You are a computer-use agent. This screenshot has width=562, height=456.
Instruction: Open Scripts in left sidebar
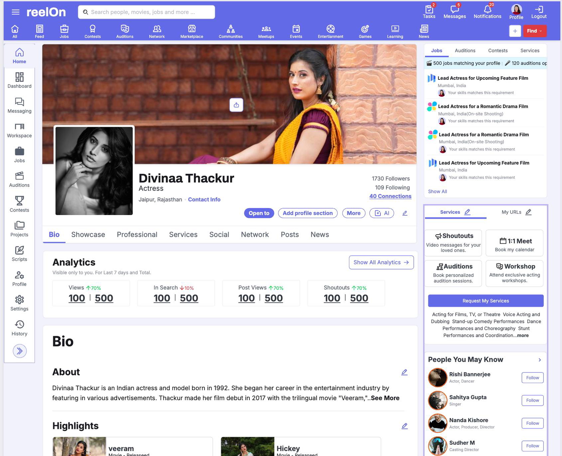tap(19, 254)
